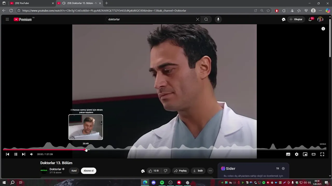
Task: Open Edge profile account icon
Action: click(313, 11)
